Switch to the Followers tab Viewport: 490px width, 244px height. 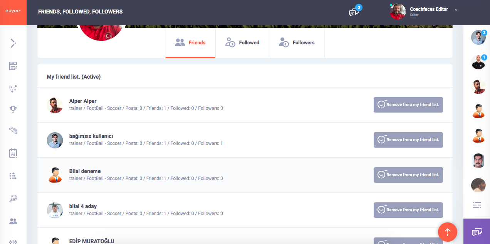[297, 43]
